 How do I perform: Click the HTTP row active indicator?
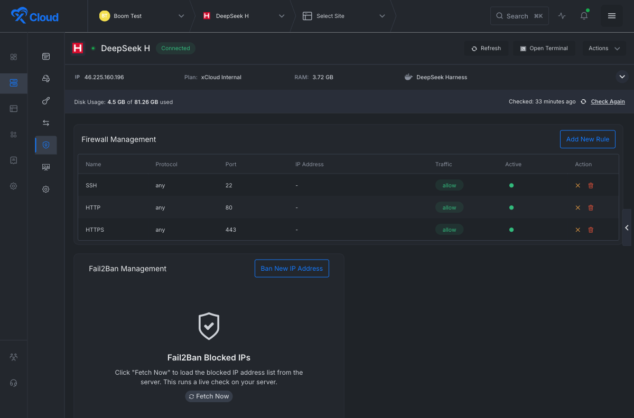point(511,208)
